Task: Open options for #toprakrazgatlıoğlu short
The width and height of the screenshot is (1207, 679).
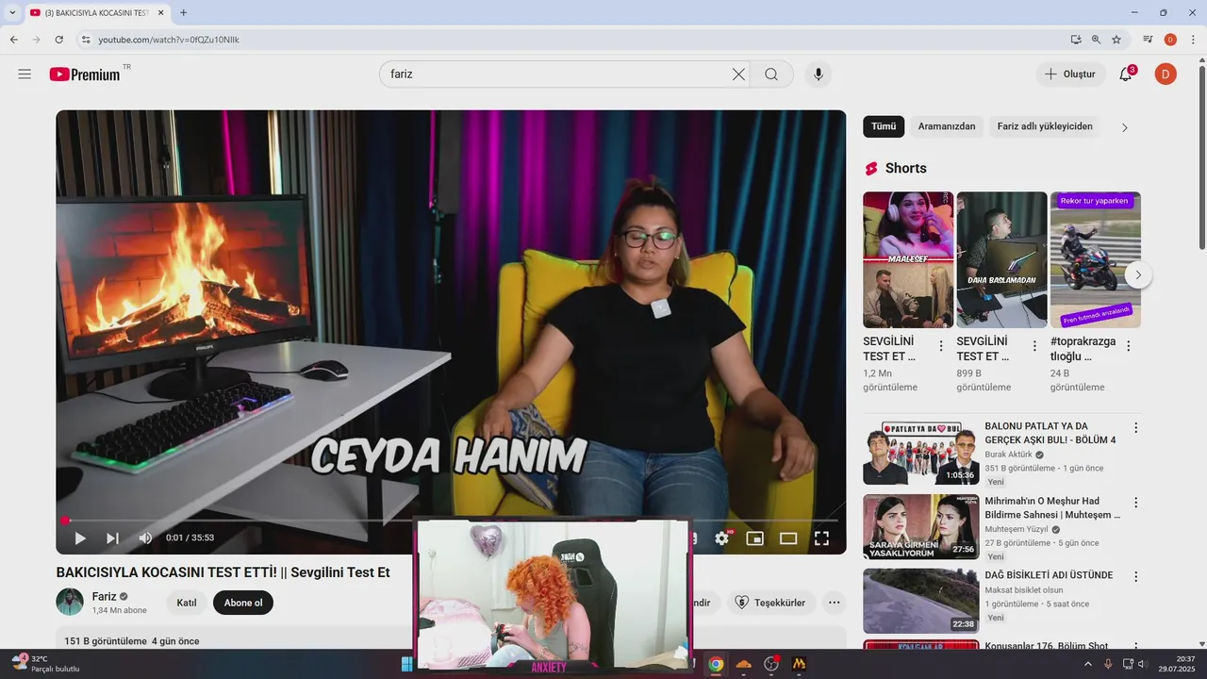Action: click(1129, 346)
